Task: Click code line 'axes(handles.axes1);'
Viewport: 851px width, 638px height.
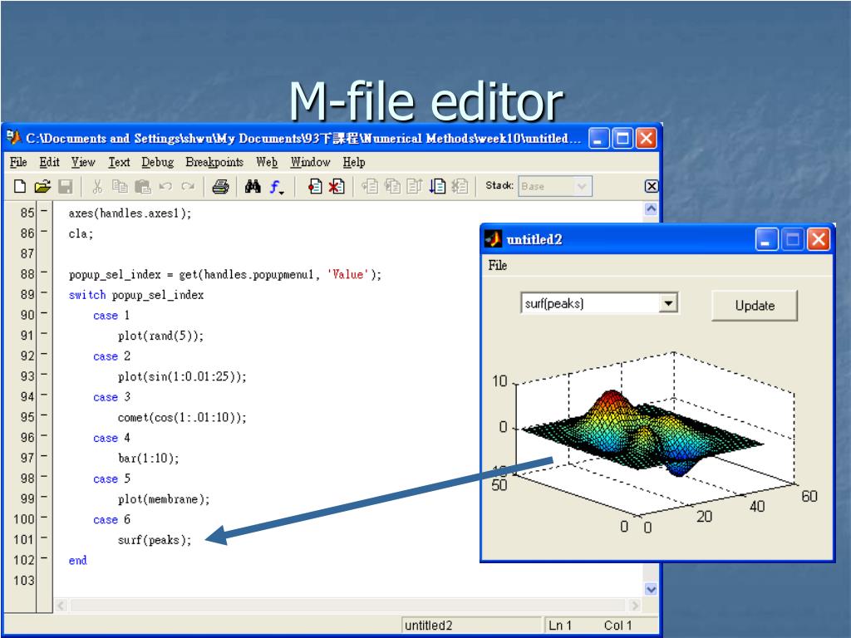Action: click(x=130, y=213)
